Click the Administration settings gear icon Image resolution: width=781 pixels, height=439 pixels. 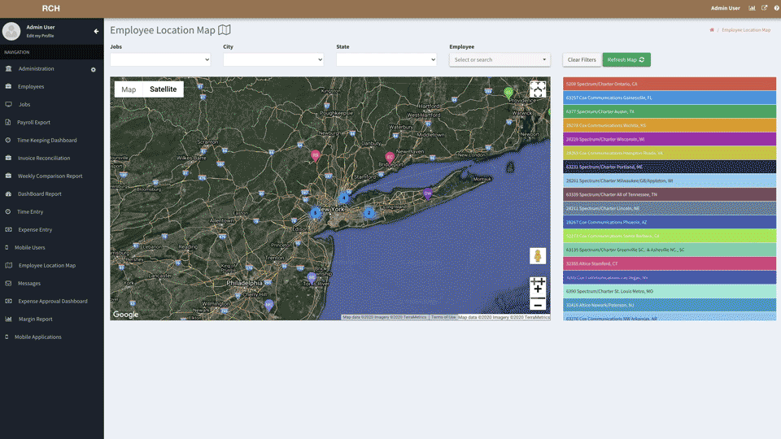pyautogui.click(x=93, y=70)
